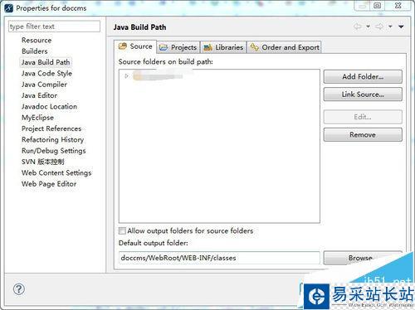Open the back history dropdown arrow
415x310 pixels.
[x=369, y=27]
